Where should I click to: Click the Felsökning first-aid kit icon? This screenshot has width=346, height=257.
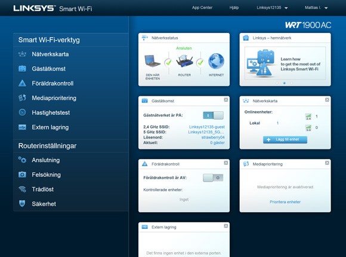(22, 175)
